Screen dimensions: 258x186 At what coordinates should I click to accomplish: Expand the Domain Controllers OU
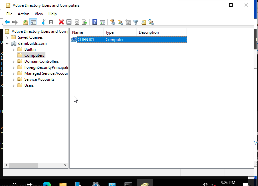13,62
